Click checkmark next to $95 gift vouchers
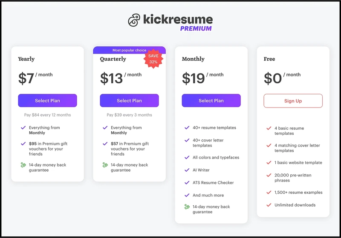This screenshot has width=341, height=238. pyautogui.click(x=23, y=144)
